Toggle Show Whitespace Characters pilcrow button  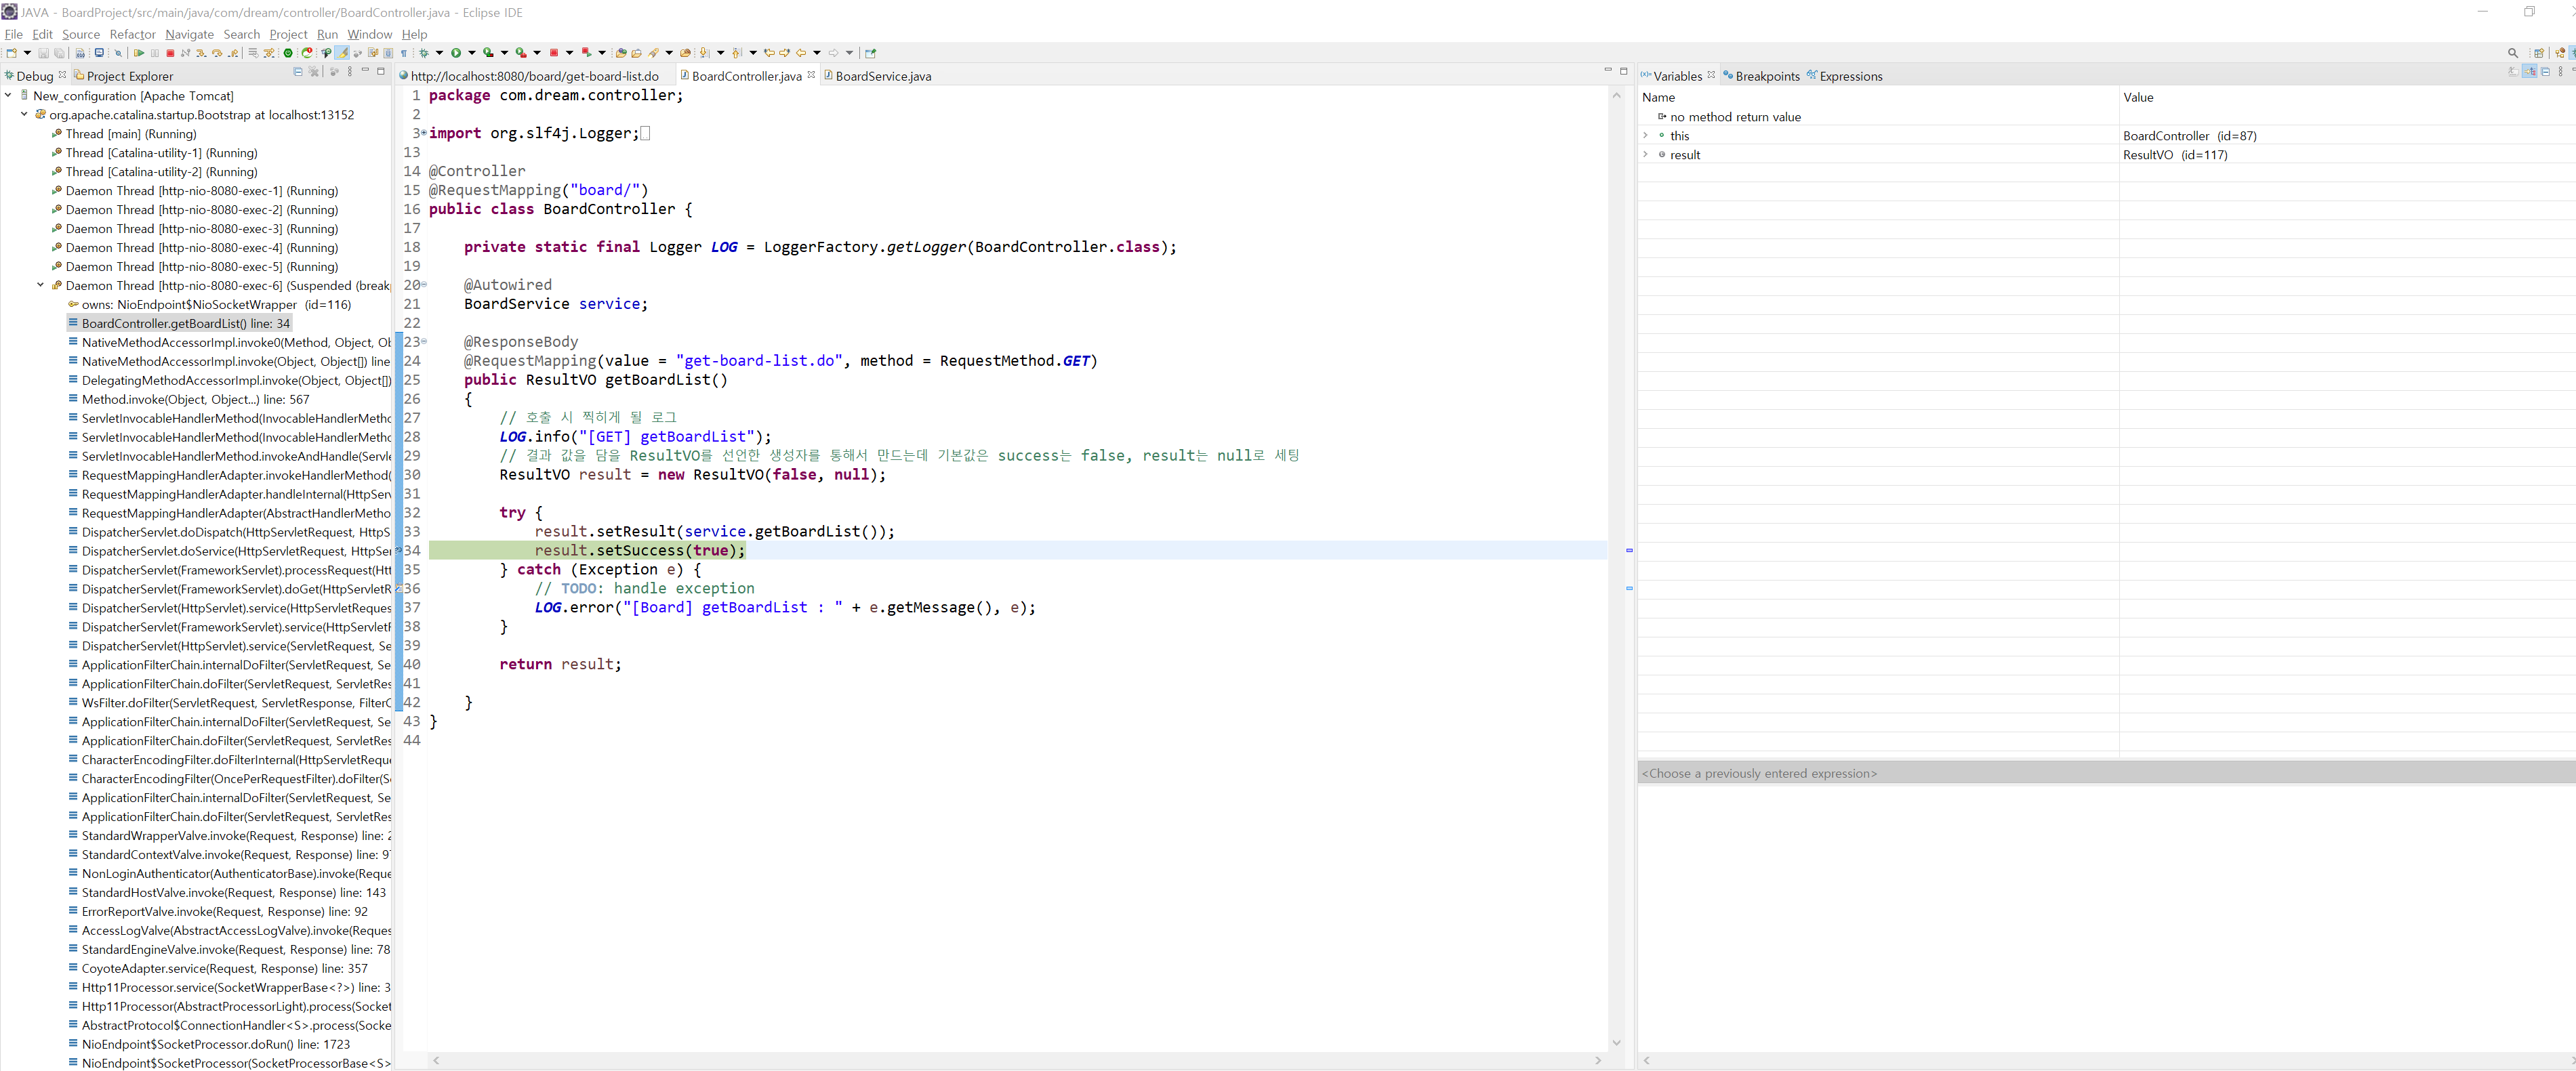pos(404,53)
